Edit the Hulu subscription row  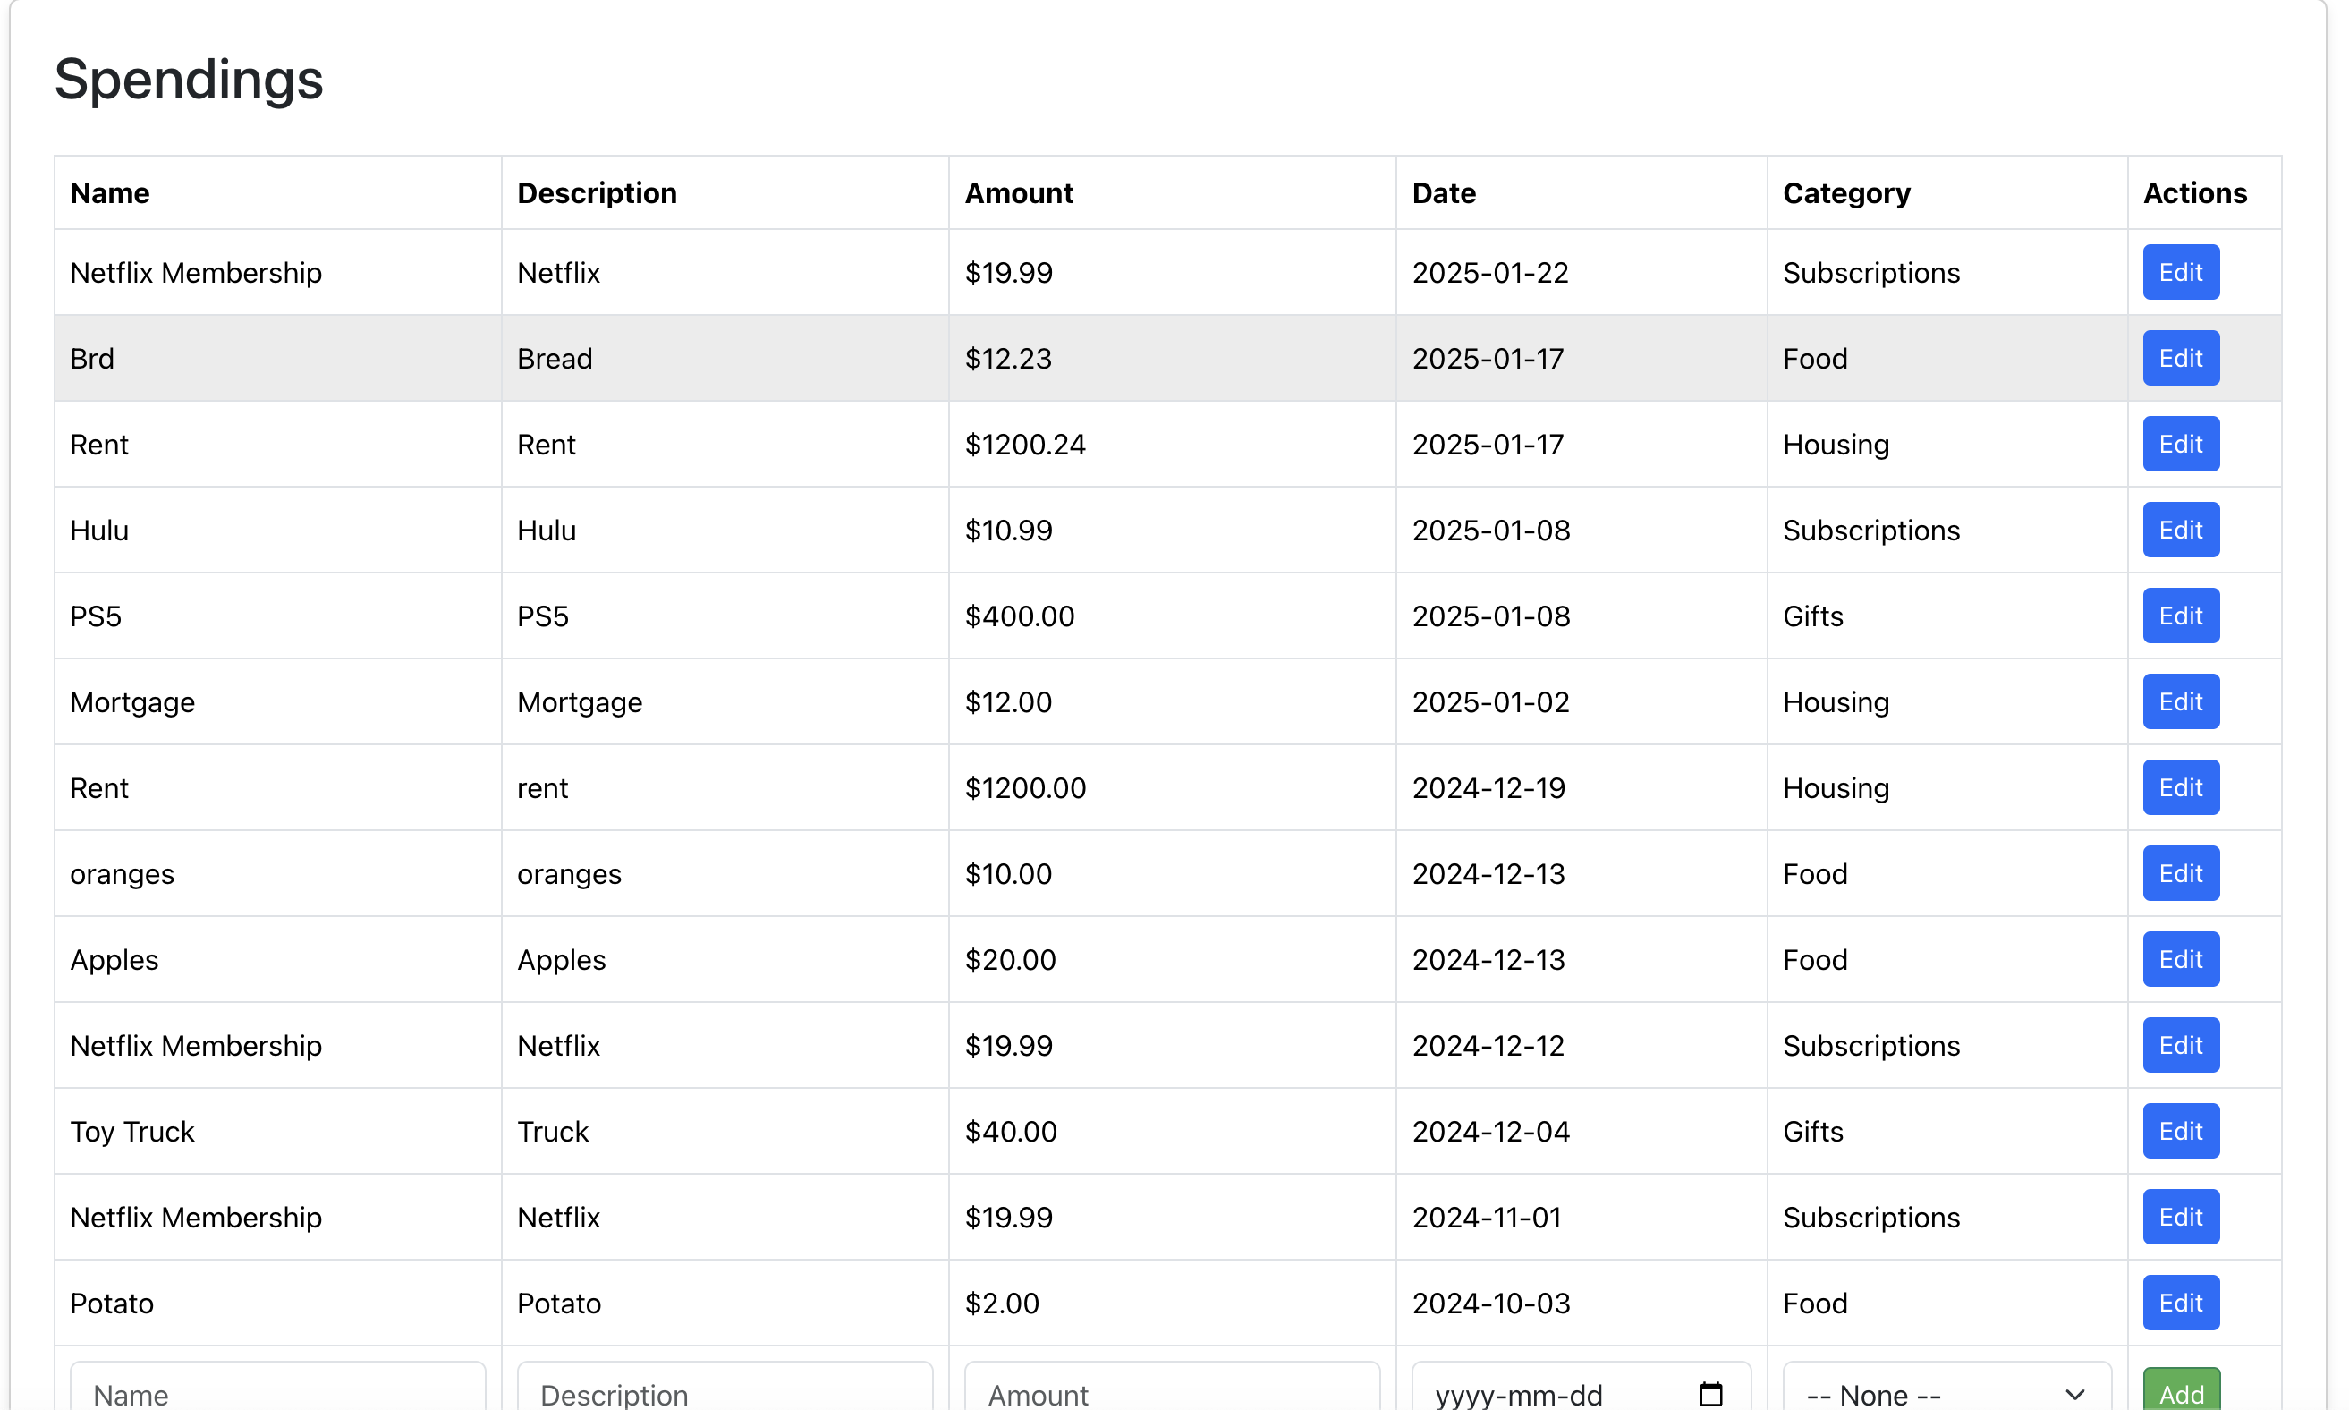tap(2180, 531)
